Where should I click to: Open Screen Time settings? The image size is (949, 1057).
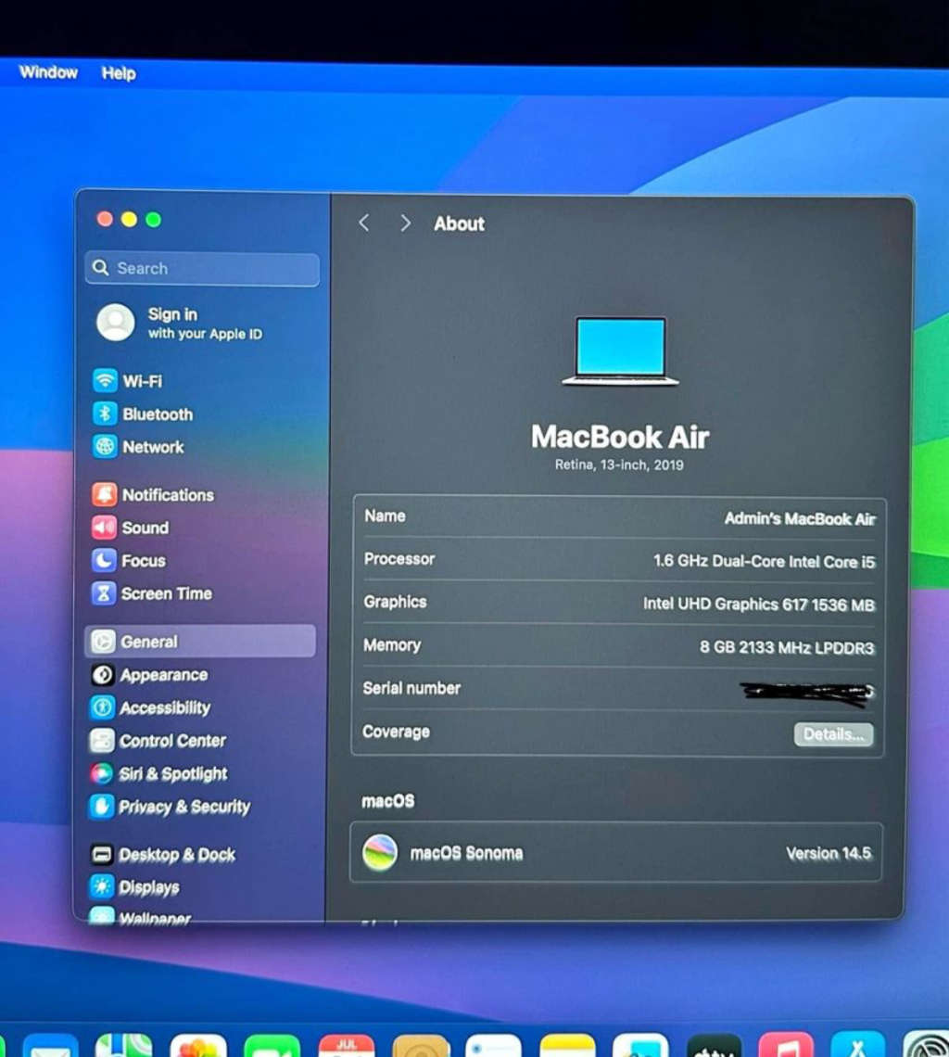[105, 593]
